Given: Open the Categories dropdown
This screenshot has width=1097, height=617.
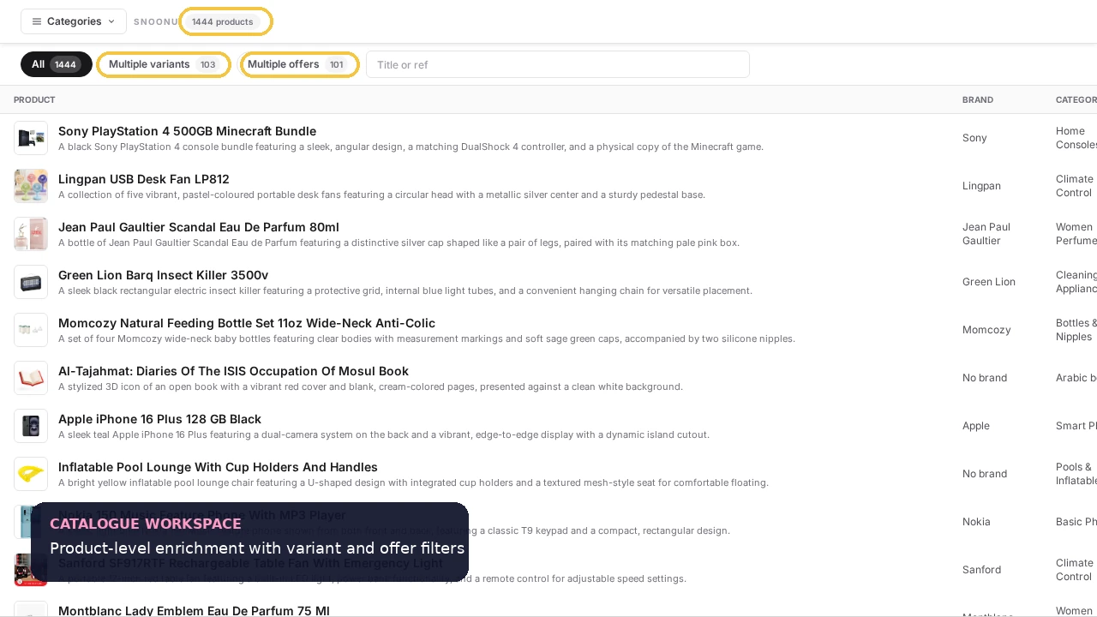Looking at the screenshot, I should coord(74,21).
